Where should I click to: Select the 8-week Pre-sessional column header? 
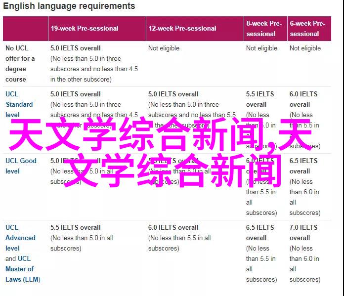pos(265,29)
